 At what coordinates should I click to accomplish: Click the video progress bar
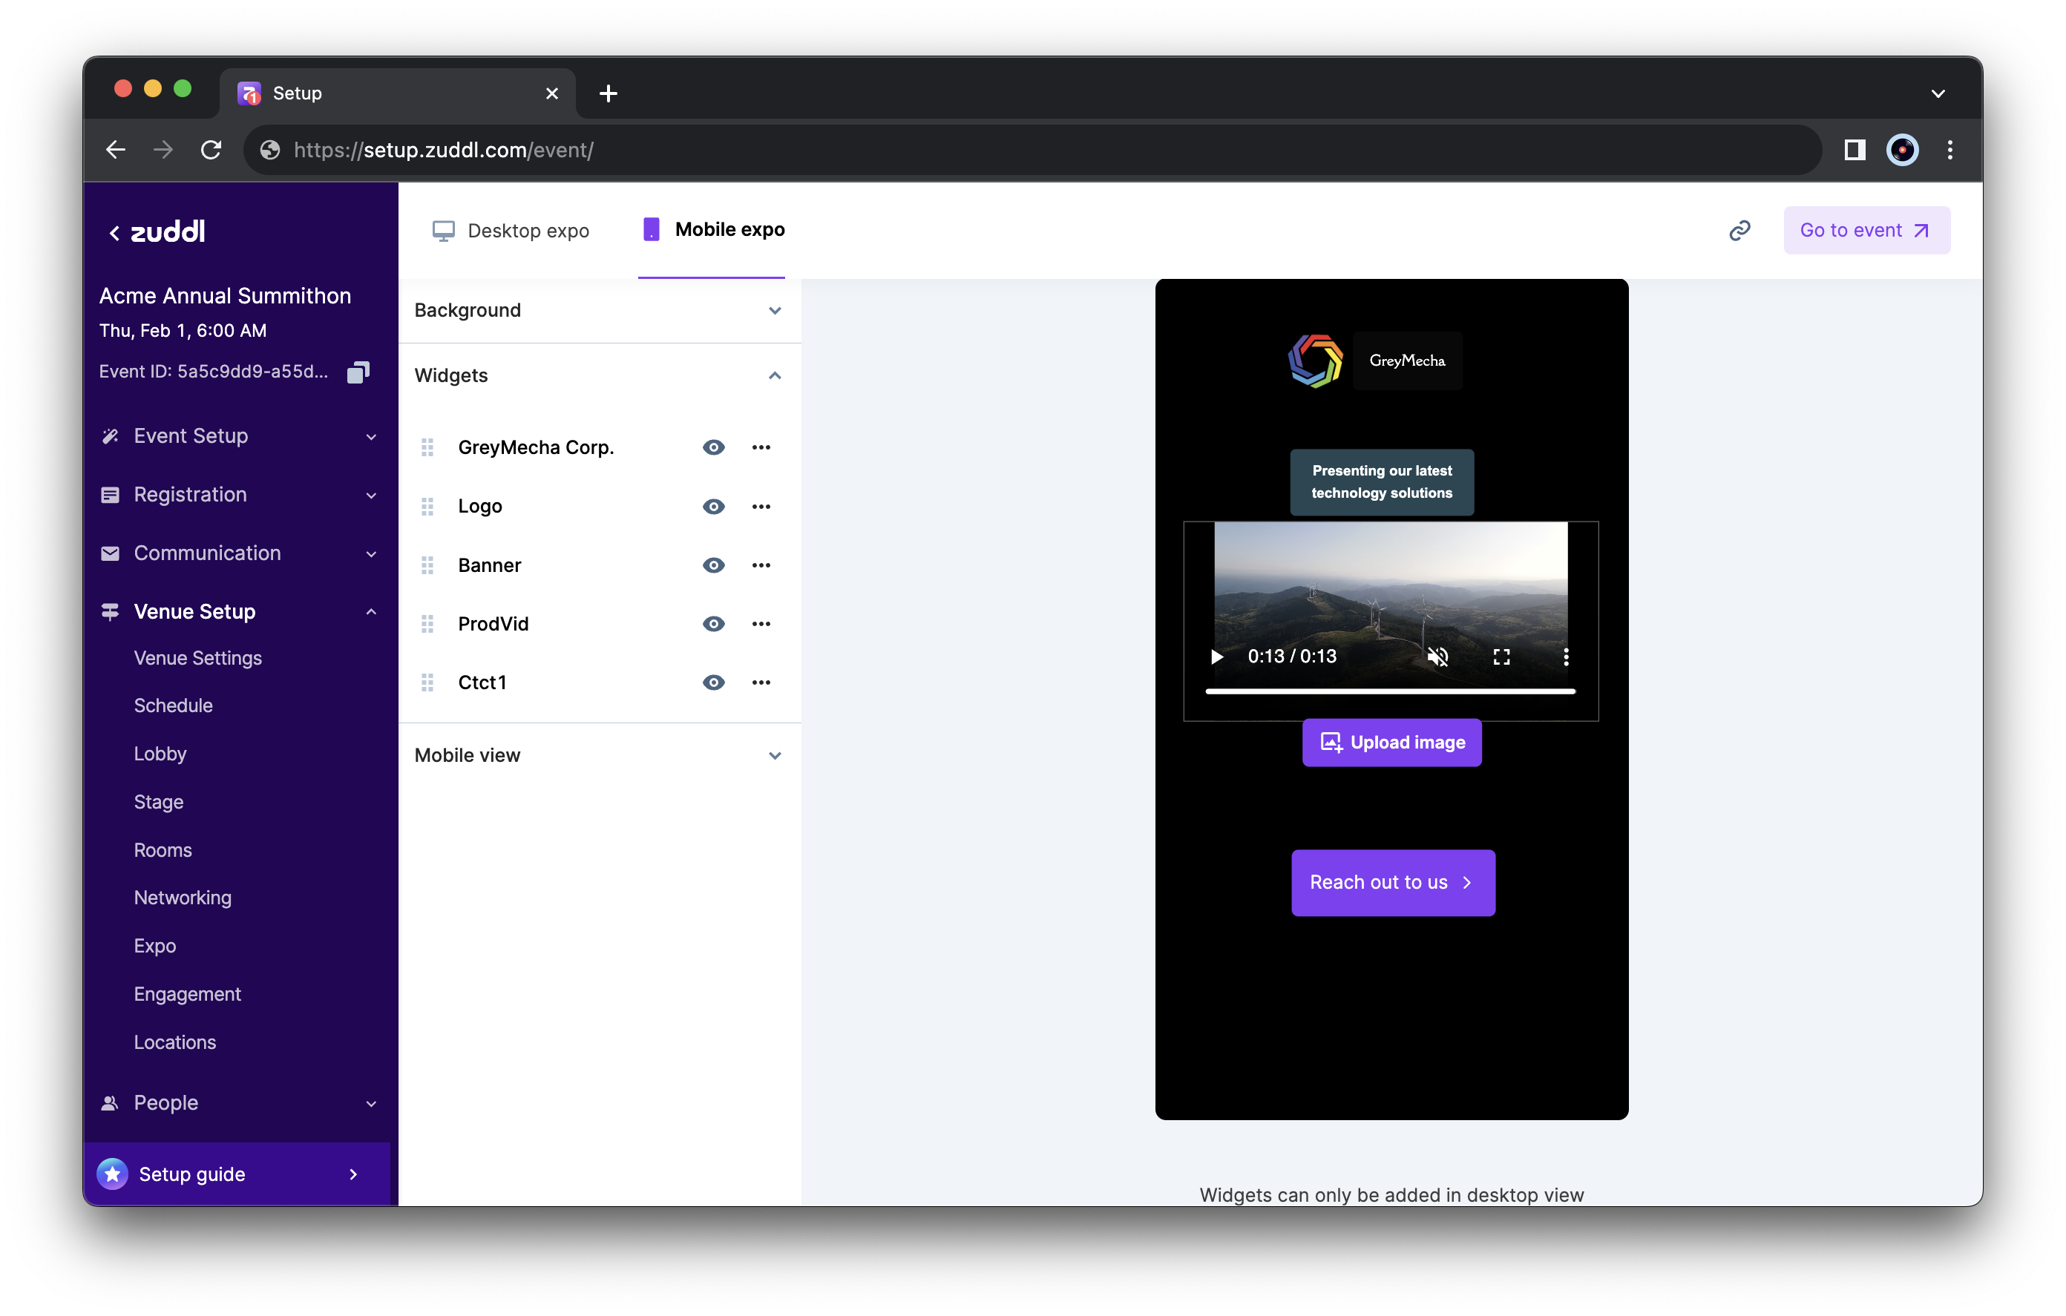(x=1390, y=691)
